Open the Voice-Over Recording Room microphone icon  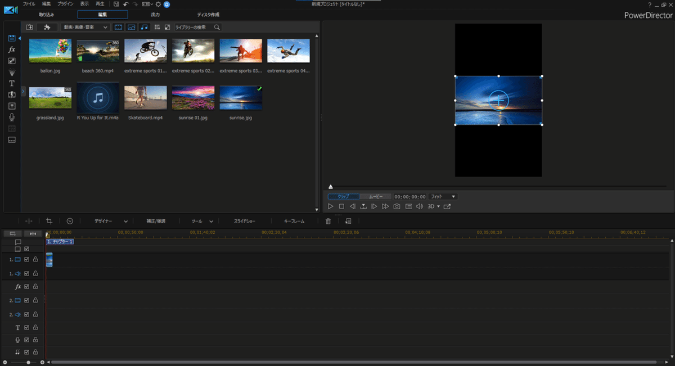[12, 117]
